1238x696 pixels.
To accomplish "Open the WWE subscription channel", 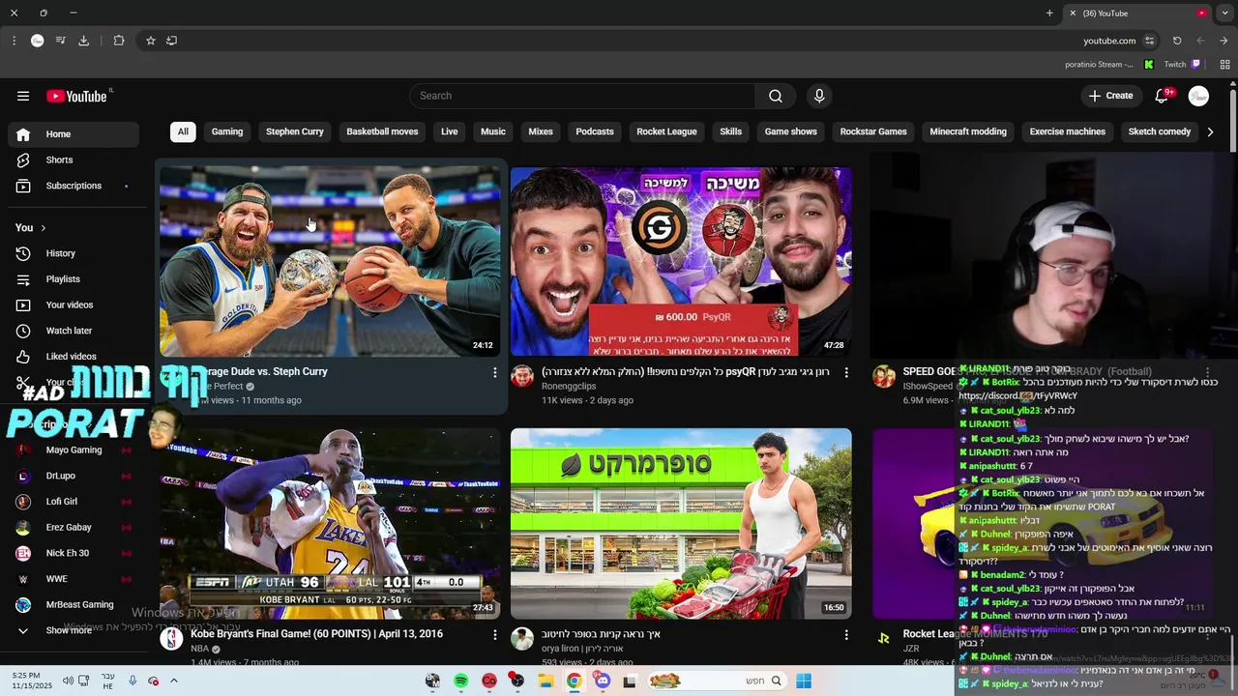I will tap(74, 579).
